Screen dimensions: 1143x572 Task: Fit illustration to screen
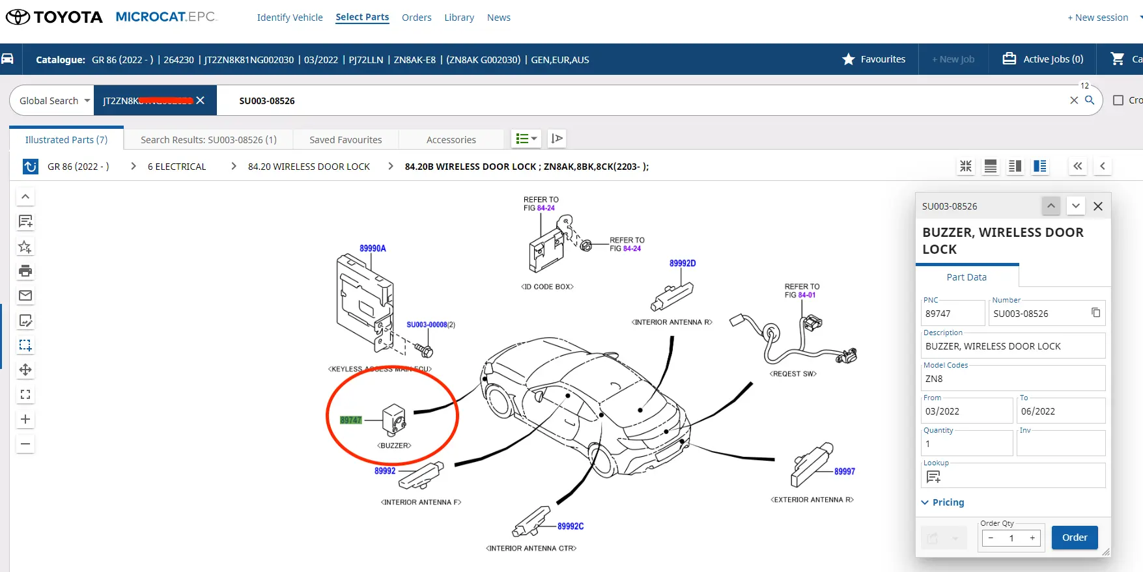click(x=25, y=394)
